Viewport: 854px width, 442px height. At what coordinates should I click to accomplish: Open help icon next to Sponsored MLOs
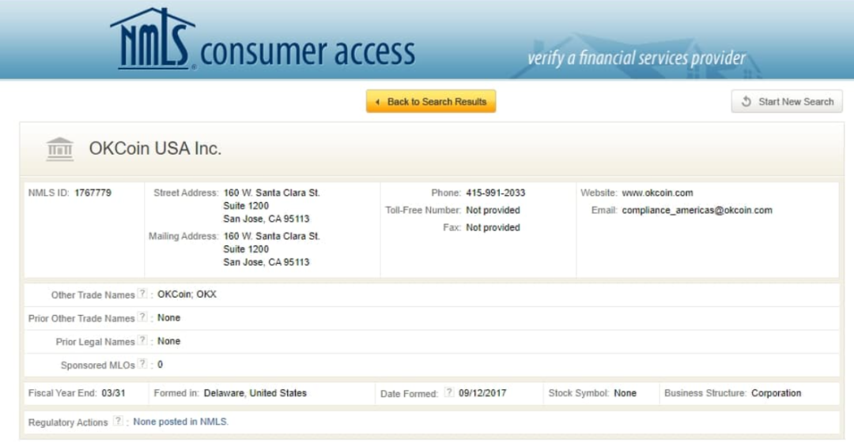coord(142,364)
